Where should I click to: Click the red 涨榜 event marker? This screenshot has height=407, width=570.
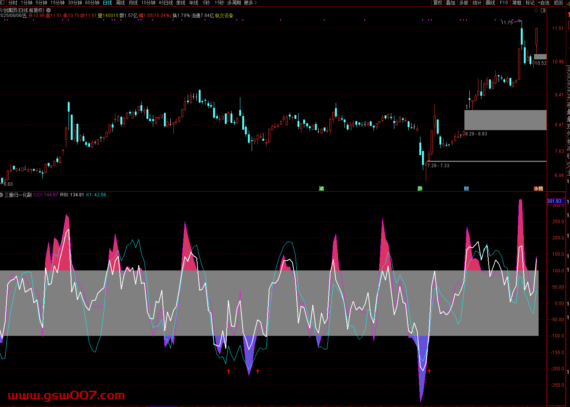tap(539, 188)
